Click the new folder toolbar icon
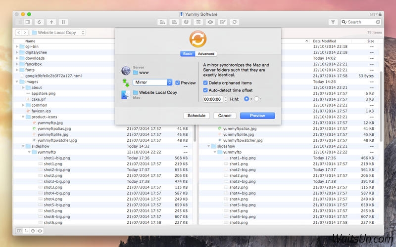The width and height of the screenshot is (396, 247). coord(162,22)
